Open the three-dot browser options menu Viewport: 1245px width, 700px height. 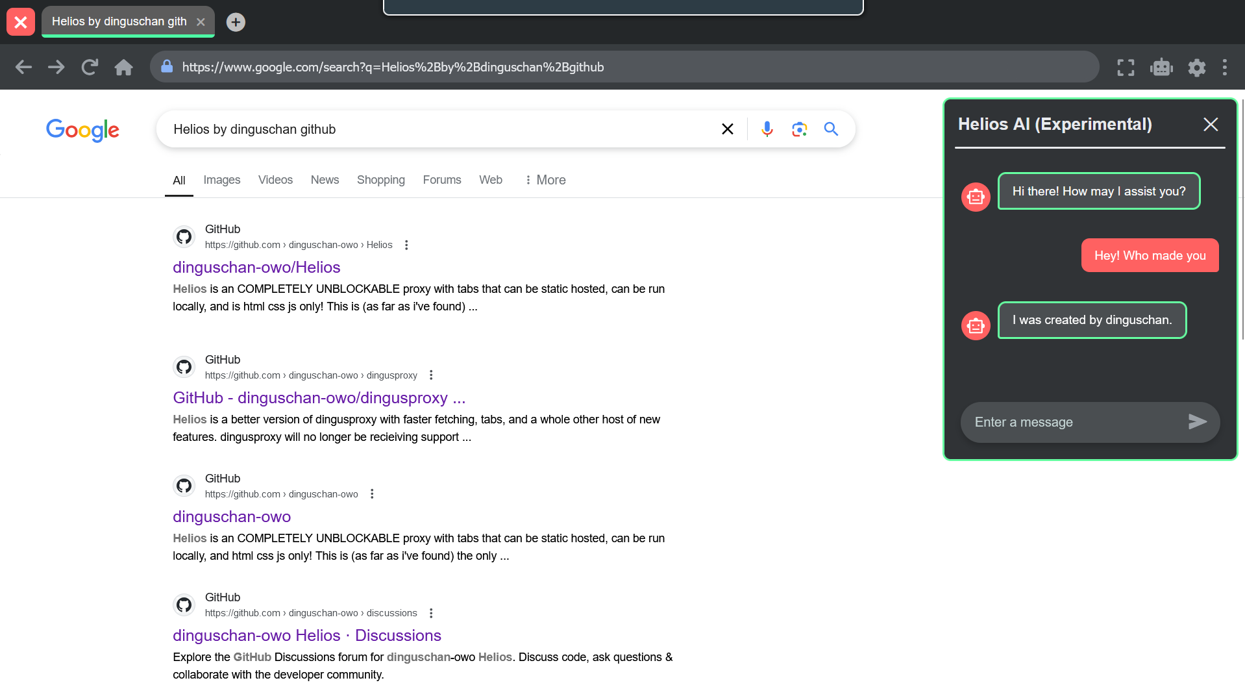click(1225, 67)
